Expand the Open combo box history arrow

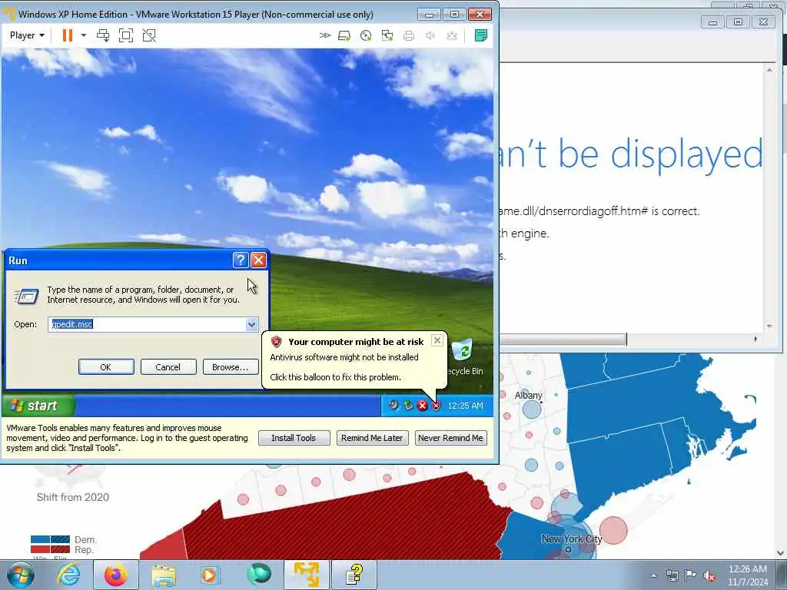[x=251, y=325]
